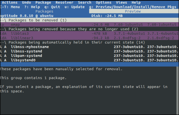Open the Views menu
The width and height of the screenshot is (179, 115).
coord(121,2)
